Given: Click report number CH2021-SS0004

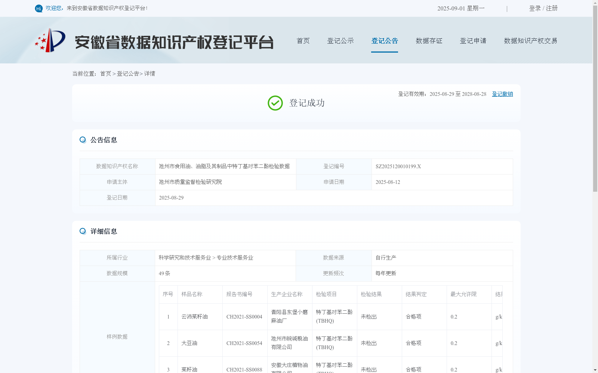Looking at the screenshot, I should click(244, 317).
